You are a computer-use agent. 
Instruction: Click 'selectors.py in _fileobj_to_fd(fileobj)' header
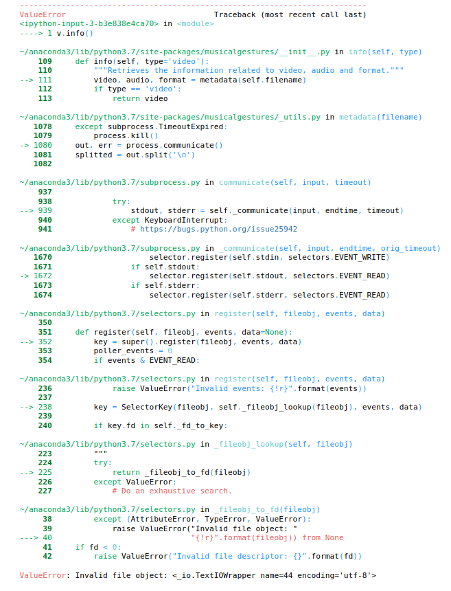pyautogui.click(x=170, y=510)
